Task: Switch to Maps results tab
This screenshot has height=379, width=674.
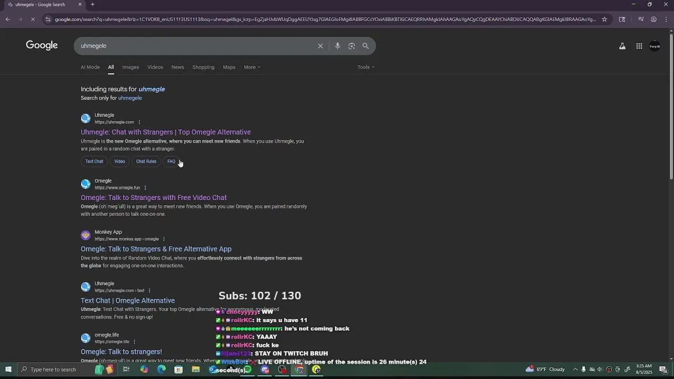Action: (229, 67)
